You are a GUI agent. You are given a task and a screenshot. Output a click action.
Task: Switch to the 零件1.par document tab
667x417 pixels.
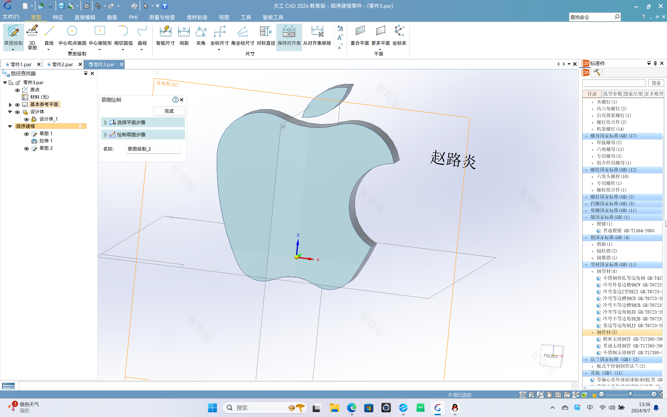21,64
